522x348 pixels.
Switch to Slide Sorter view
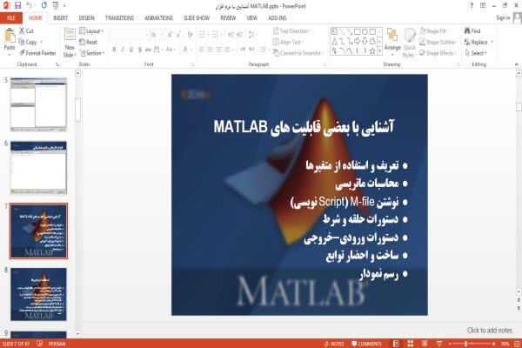(x=411, y=344)
